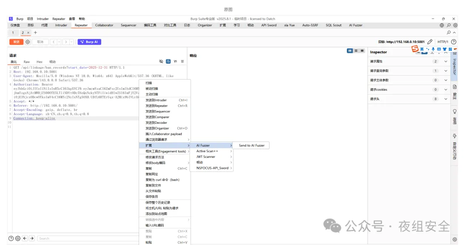
Task: Choose 插入Collaborator payload menu entry
Action: [x=165, y=134]
